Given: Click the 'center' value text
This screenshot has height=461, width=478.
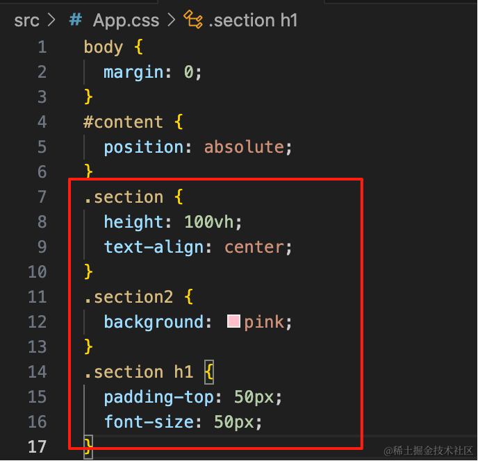Looking at the screenshot, I should pos(254,247).
